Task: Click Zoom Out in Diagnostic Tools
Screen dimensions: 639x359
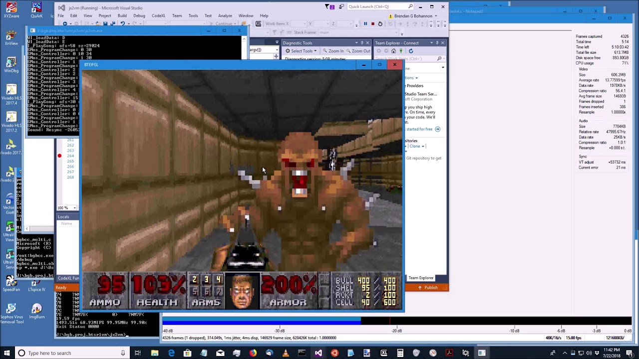Action: click(357, 51)
